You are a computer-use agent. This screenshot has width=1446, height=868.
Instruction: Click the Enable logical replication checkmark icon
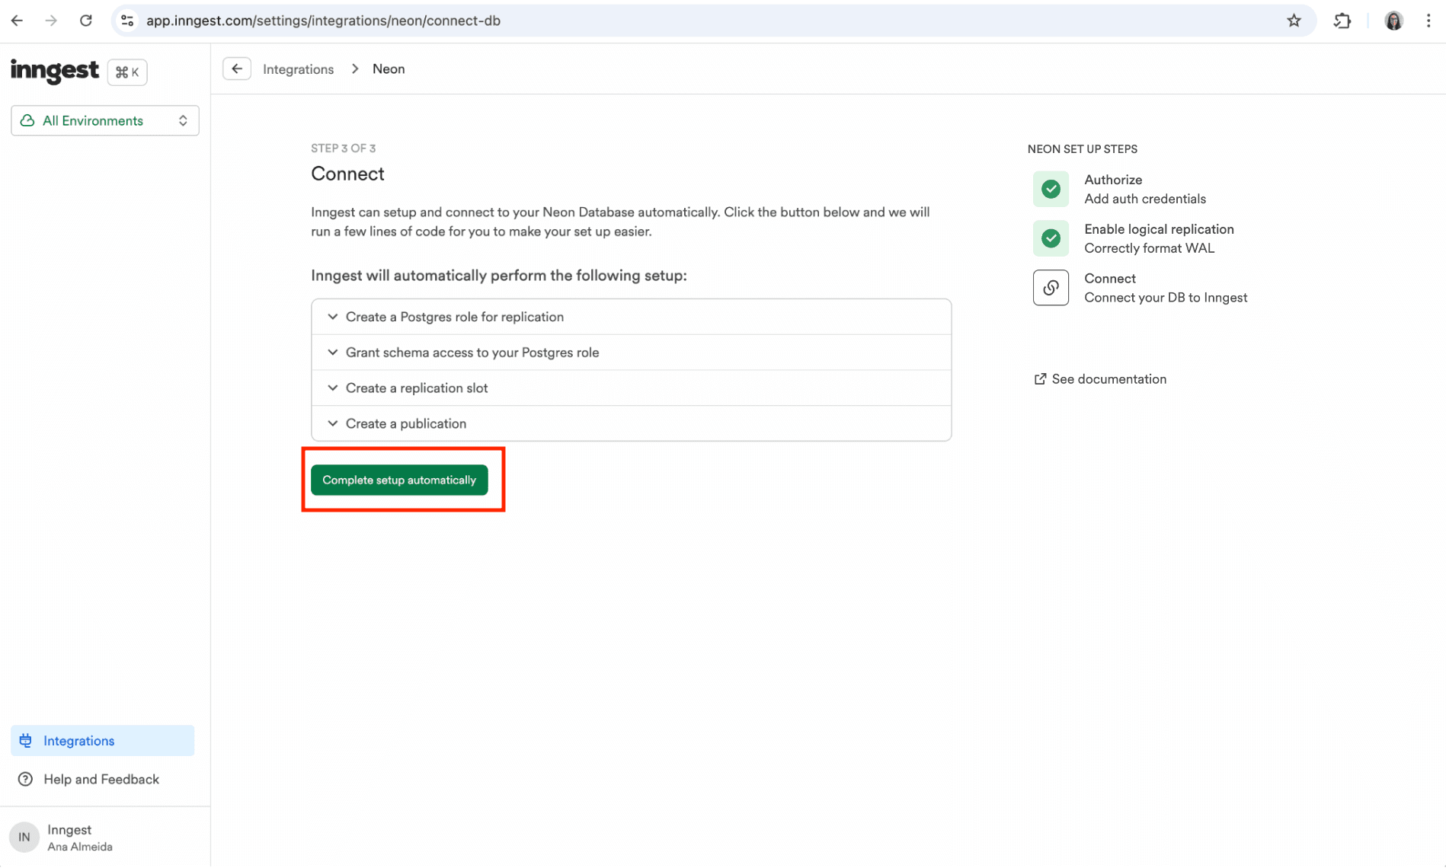(1051, 238)
